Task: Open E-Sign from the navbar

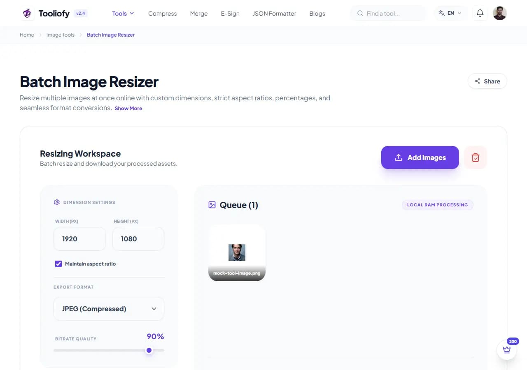Action: [x=230, y=14]
